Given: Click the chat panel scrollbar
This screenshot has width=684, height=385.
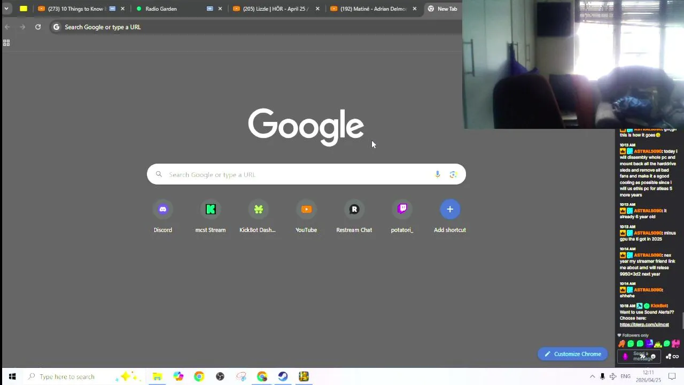Looking at the screenshot, I should coord(682,321).
